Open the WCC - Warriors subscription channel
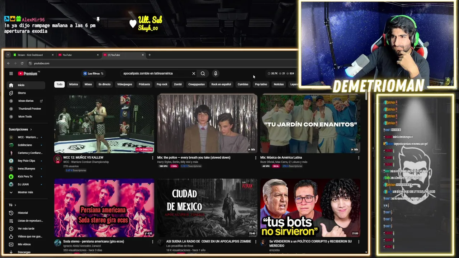The image size is (459, 258). coord(26,137)
